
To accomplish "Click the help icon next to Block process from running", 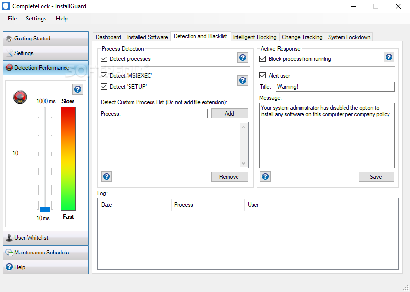I will pyautogui.click(x=389, y=57).
